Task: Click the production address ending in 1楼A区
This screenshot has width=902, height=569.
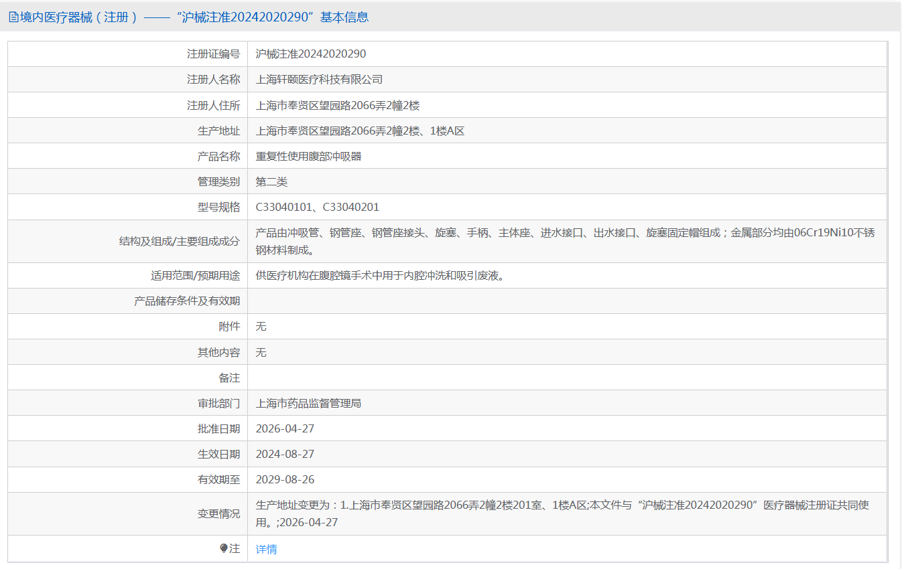Action: (x=360, y=131)
